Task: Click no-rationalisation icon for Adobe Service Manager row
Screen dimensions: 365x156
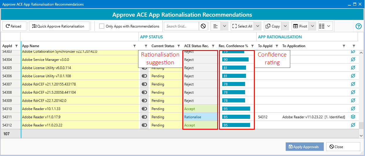Action: [x=353, y=59]
